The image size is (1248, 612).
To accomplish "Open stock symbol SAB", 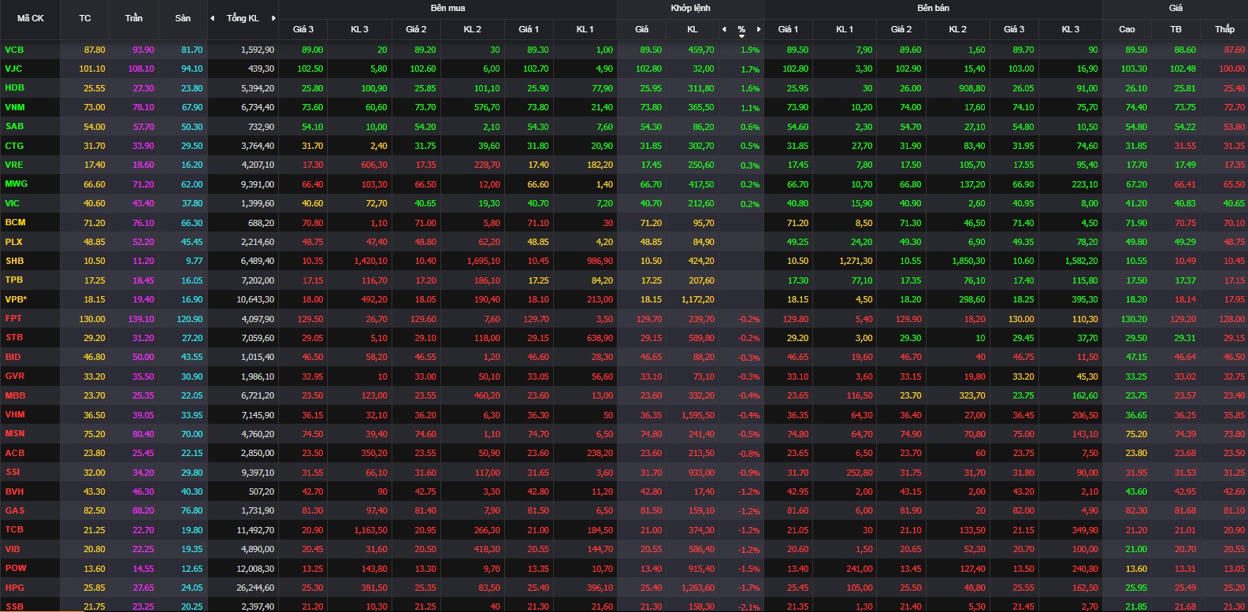I will click(x=14, y=126).
